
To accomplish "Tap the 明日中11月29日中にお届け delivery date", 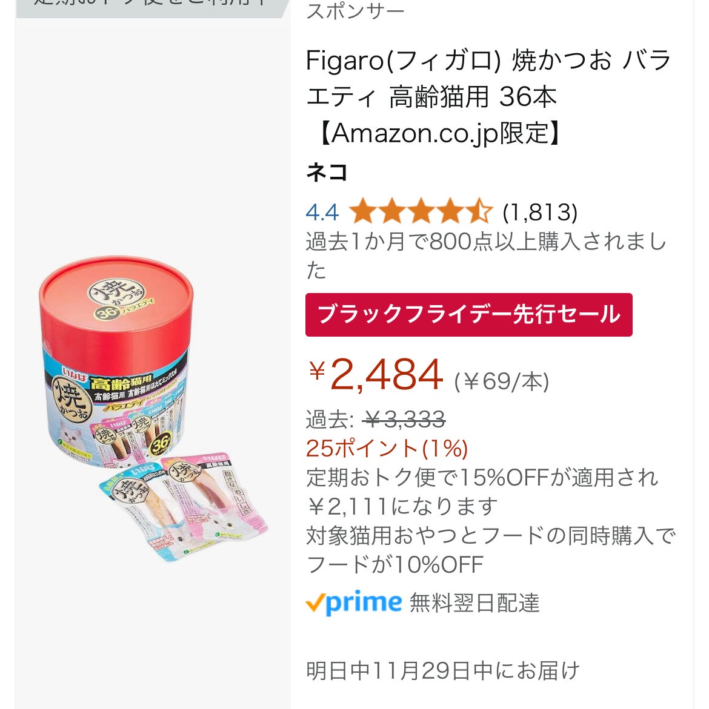I will click(443, 670).
